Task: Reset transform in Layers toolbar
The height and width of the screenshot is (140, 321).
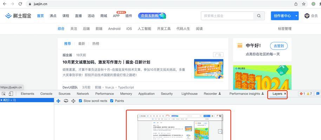Action: tap(73, 101)
